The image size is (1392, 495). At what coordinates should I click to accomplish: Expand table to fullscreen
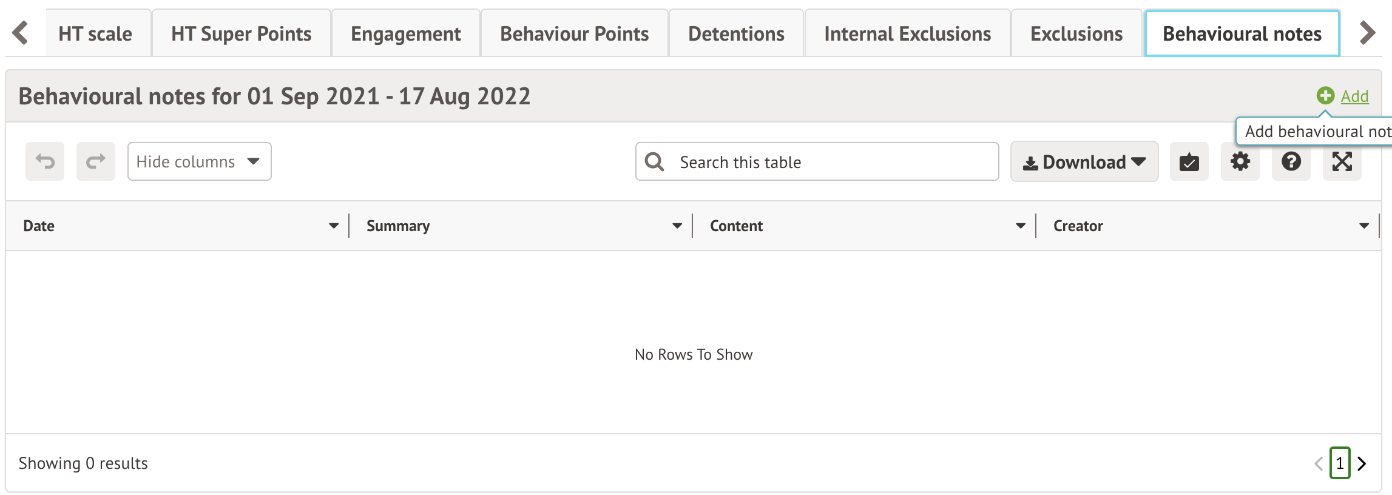coord(1342,162)
